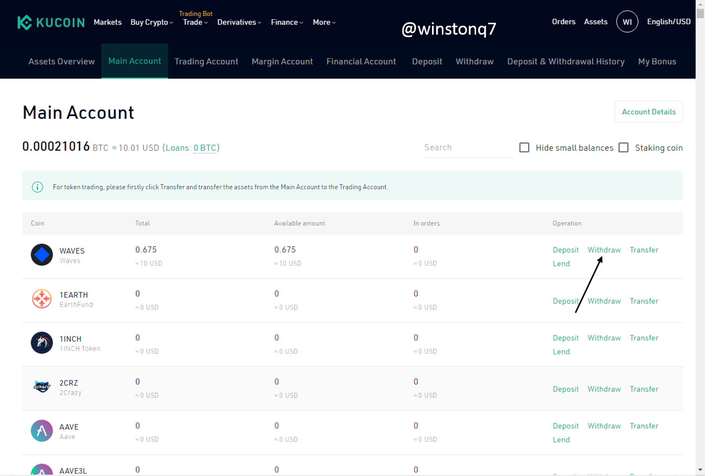Screen dimensions: 705x476
Task: Expand the More dropdown menu
Action: click(324, 22)
